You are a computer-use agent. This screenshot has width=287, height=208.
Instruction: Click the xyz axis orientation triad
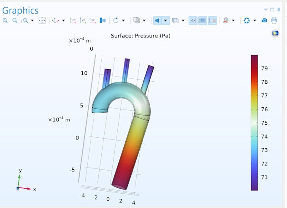pyautogui.click(x=26, y=180)
